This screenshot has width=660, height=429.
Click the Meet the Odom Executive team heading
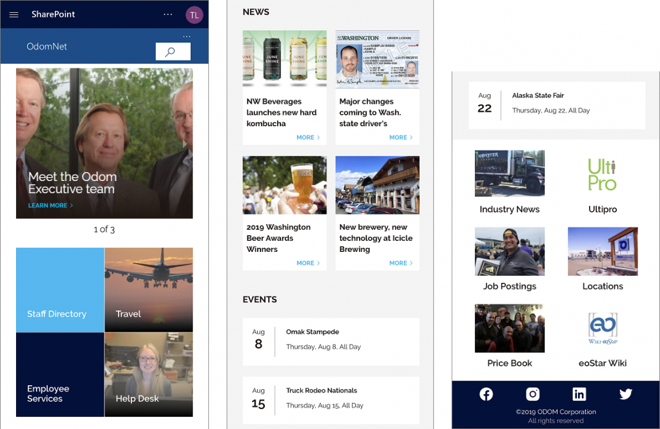(72, 183)
